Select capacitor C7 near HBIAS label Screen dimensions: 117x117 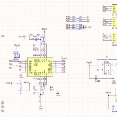pyautogui.click(x=20, y=83)
